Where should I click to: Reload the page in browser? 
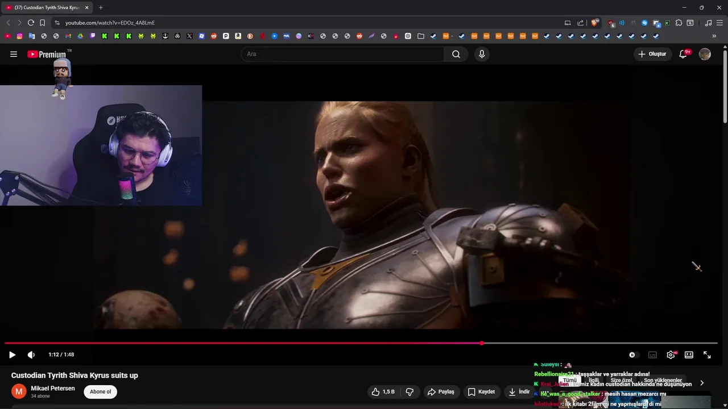(31, 23)
